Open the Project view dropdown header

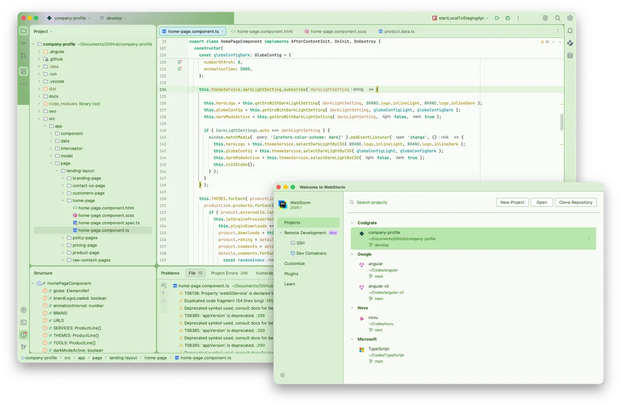point(43,32)
